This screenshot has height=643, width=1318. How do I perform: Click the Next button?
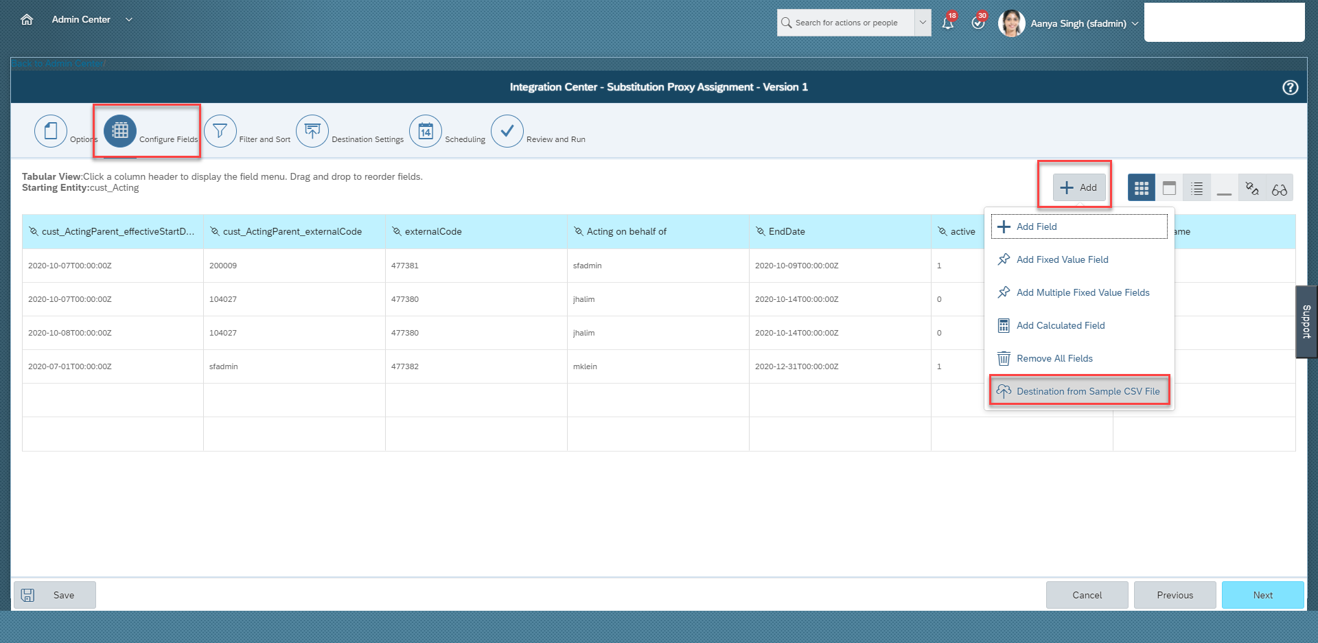1262,595
